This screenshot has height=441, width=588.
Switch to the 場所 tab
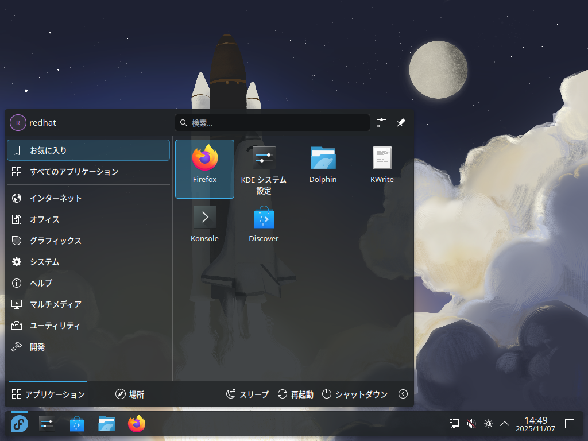click(x=130, y=394)
